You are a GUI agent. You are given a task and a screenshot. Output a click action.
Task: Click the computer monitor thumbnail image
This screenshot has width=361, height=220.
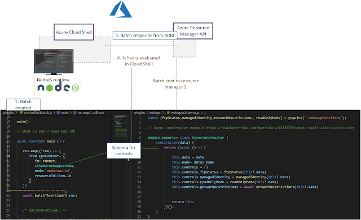click(x=54, y=62)
